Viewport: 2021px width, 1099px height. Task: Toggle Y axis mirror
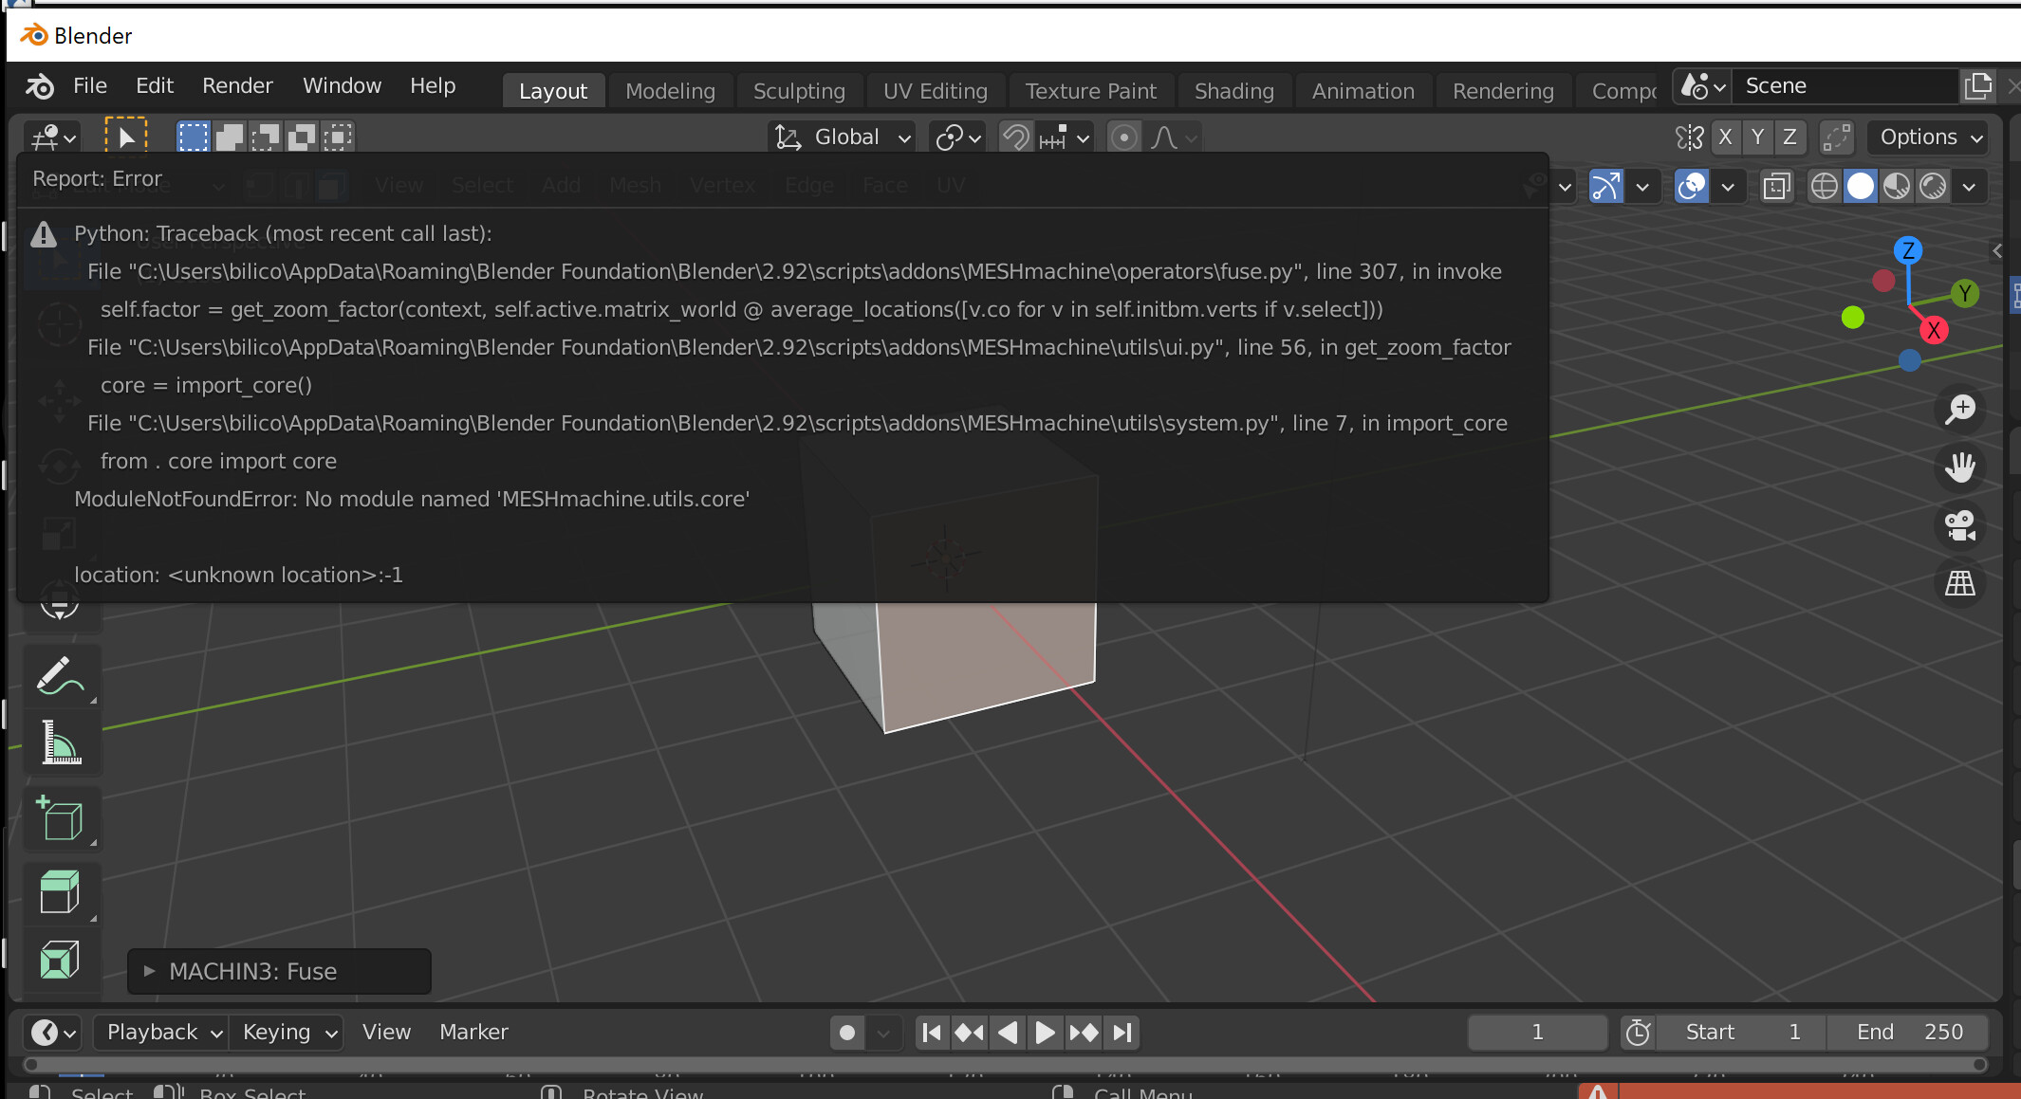(x=1757, y=137)
